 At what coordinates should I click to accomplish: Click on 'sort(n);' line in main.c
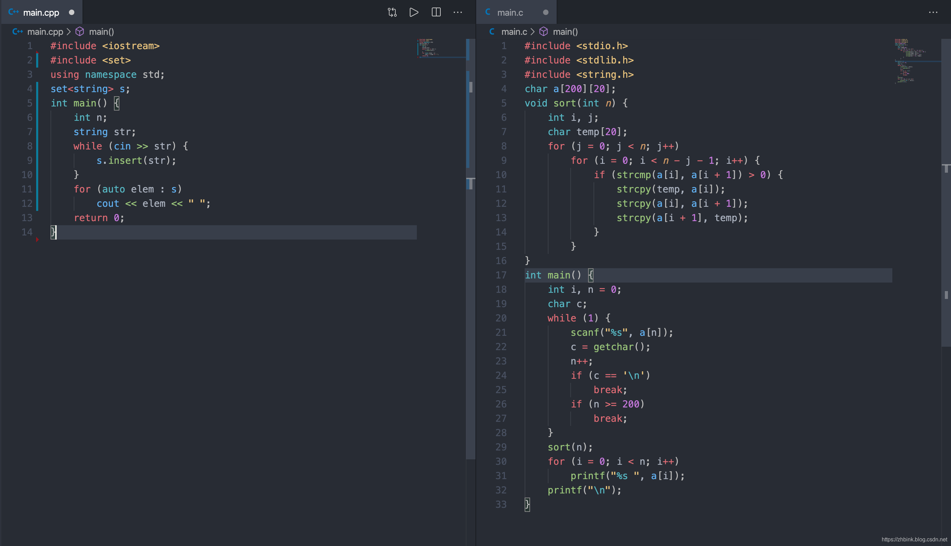(570, 447)
